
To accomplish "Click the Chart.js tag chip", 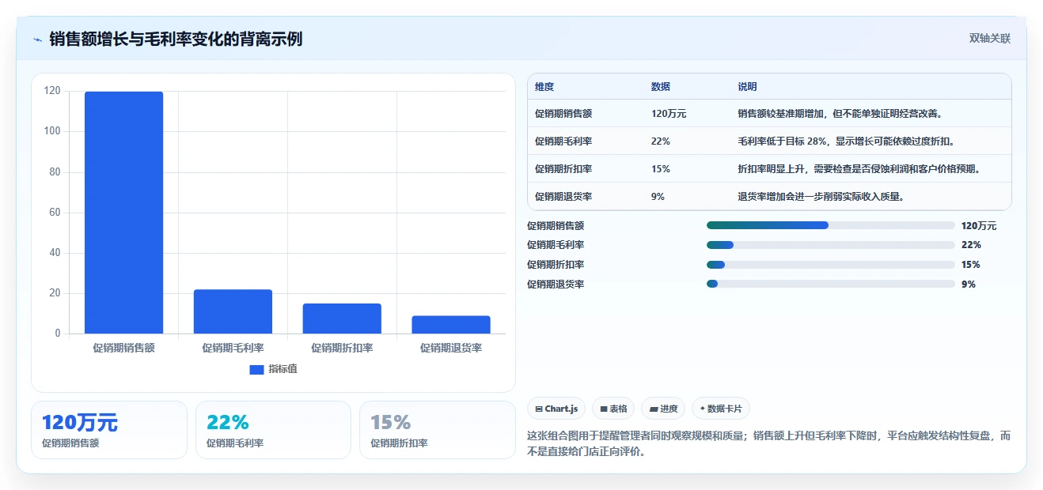I will [556, 409].
